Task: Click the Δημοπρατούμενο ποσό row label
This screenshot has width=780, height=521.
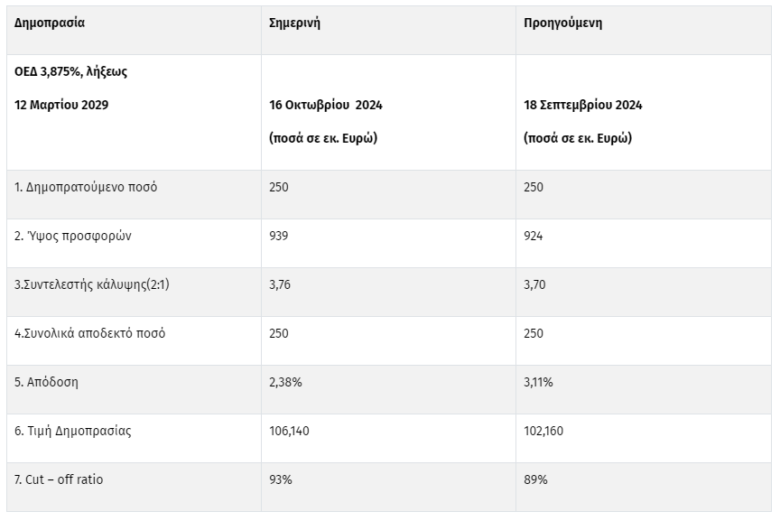Action: click(86, 187)
